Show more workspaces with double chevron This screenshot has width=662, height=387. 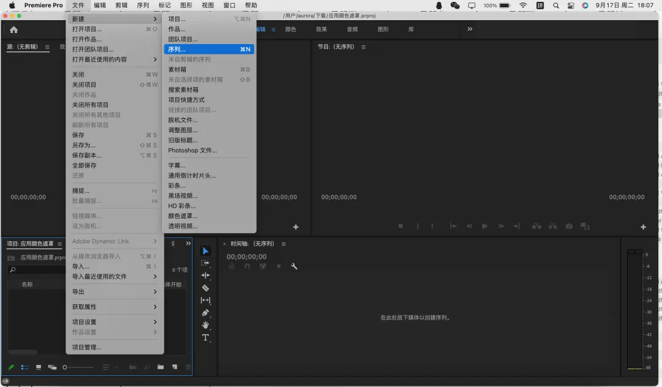(470, 29)
